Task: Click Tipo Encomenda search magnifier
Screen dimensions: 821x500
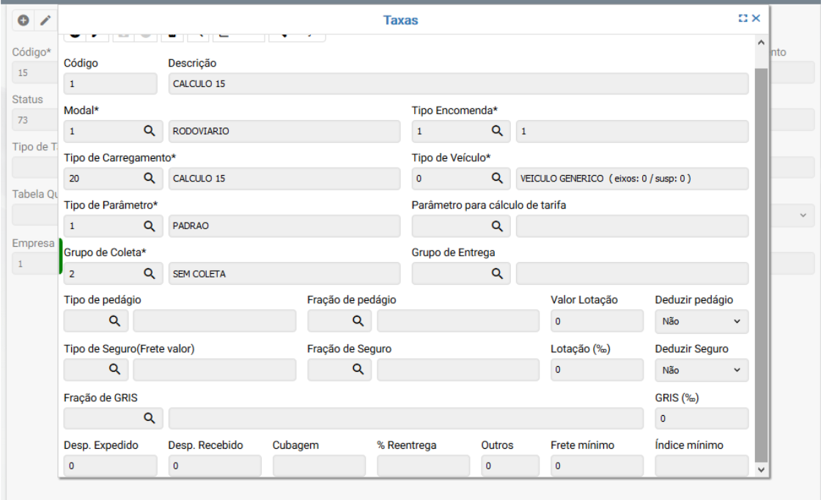Action: point(497,131)
